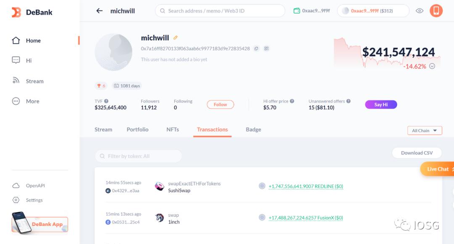
Task: Click the pencil edit icon by michwill
Action: point(175,37)
